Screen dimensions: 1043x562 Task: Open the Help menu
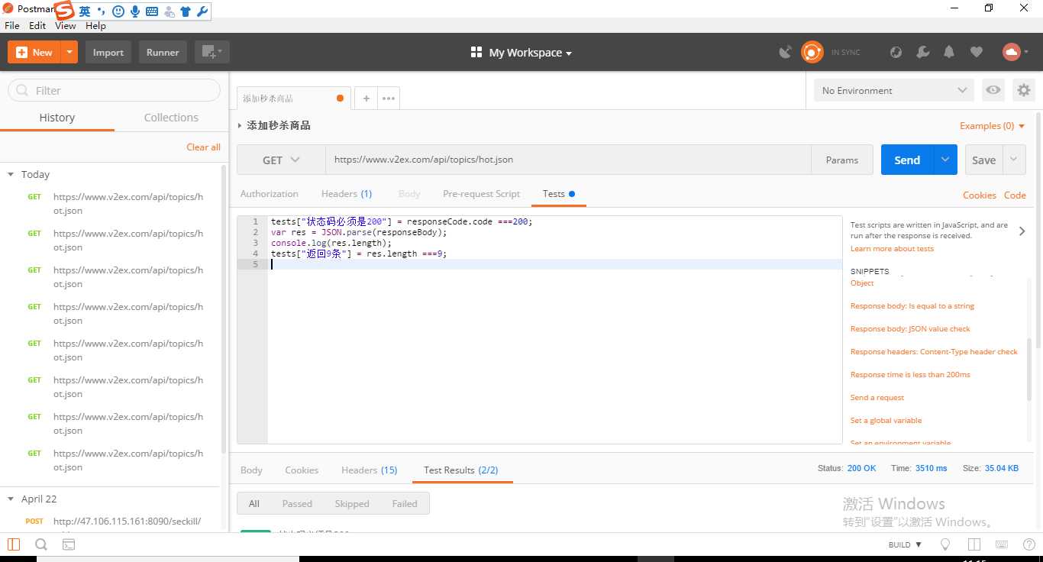[95, 25]
